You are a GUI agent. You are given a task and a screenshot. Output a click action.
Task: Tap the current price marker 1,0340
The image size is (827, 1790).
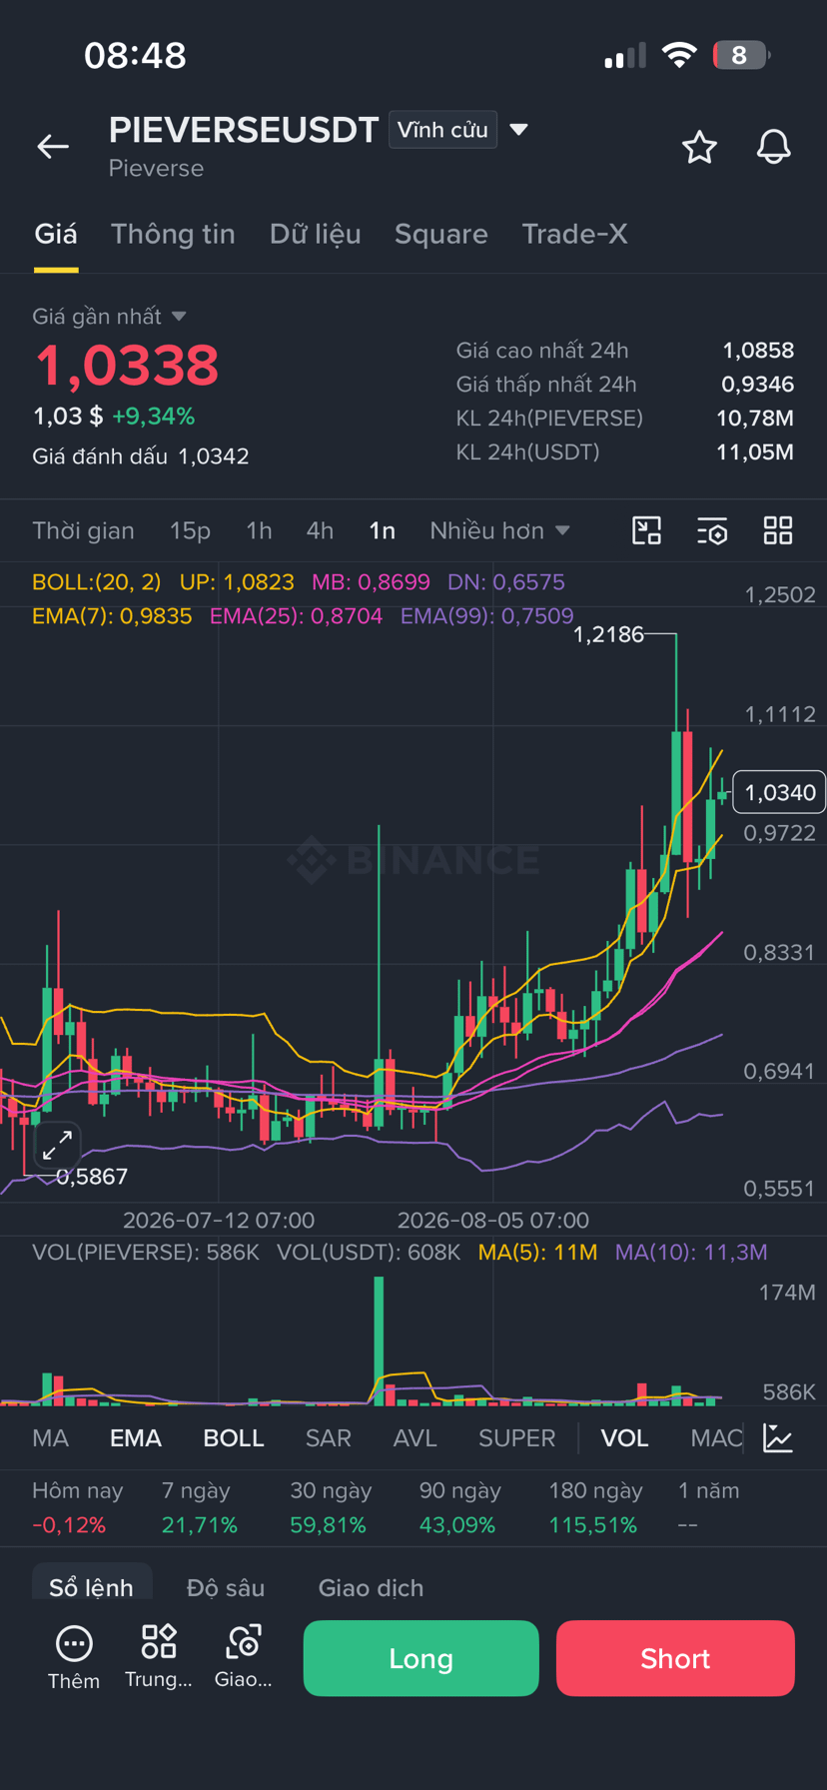click(779, 793)
